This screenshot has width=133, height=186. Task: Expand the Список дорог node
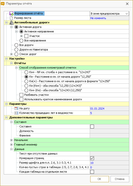[x=11, y=54]
